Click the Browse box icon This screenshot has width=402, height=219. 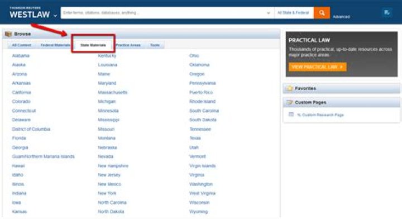(x=8, y=34)
